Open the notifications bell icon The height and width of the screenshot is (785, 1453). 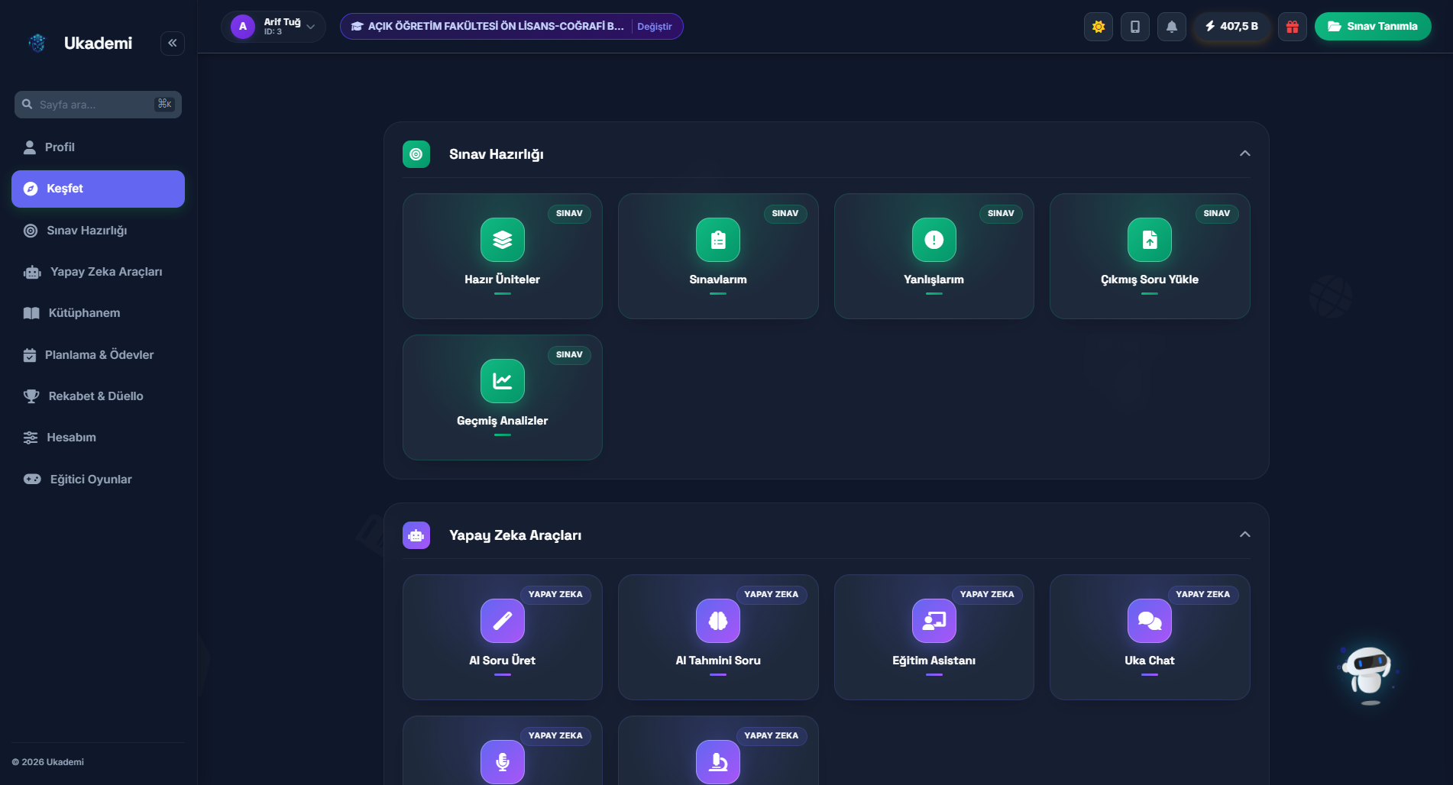(1172, 27)
